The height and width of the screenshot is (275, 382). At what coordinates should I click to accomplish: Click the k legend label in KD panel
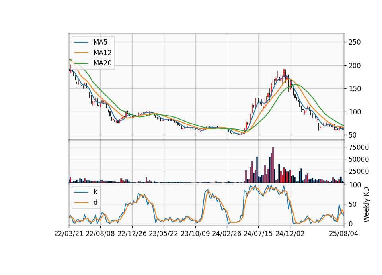coord(95,192)
